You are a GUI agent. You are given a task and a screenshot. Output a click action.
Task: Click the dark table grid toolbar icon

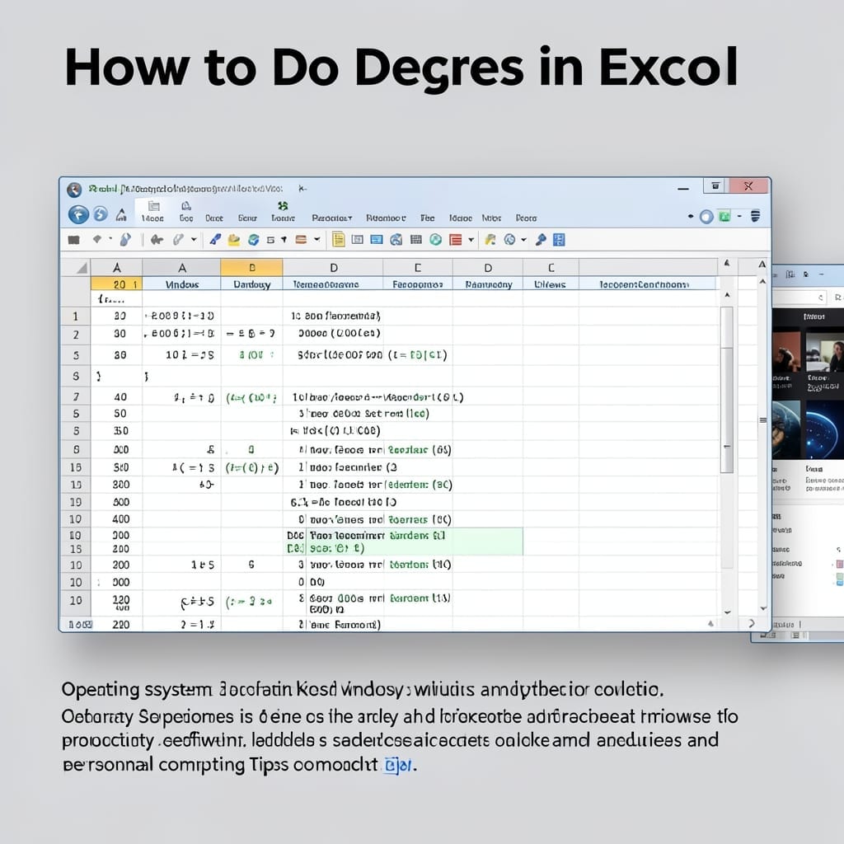[416, 240]
